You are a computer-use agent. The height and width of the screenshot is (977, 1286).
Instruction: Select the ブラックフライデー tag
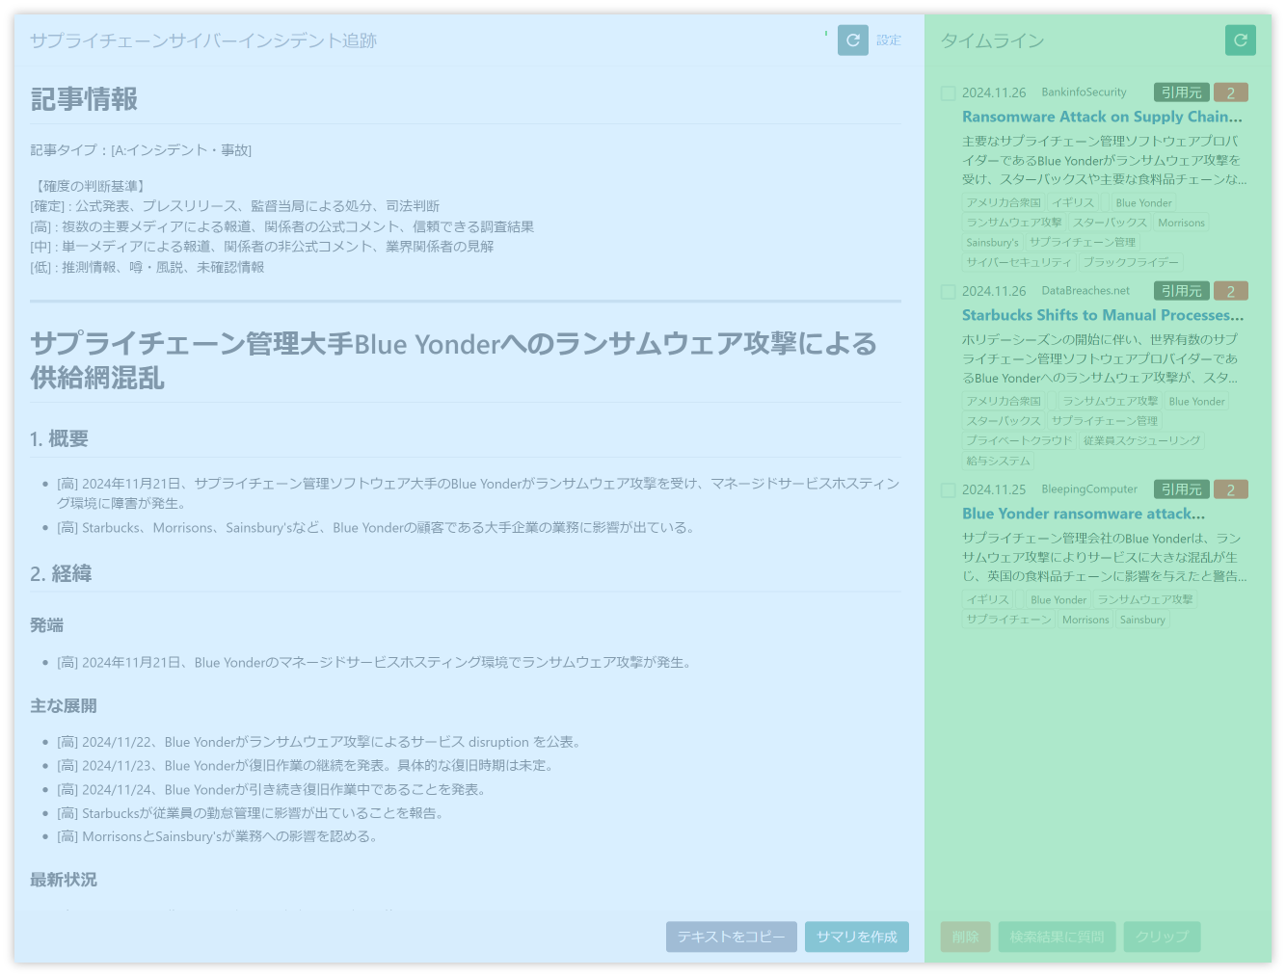1131,262
